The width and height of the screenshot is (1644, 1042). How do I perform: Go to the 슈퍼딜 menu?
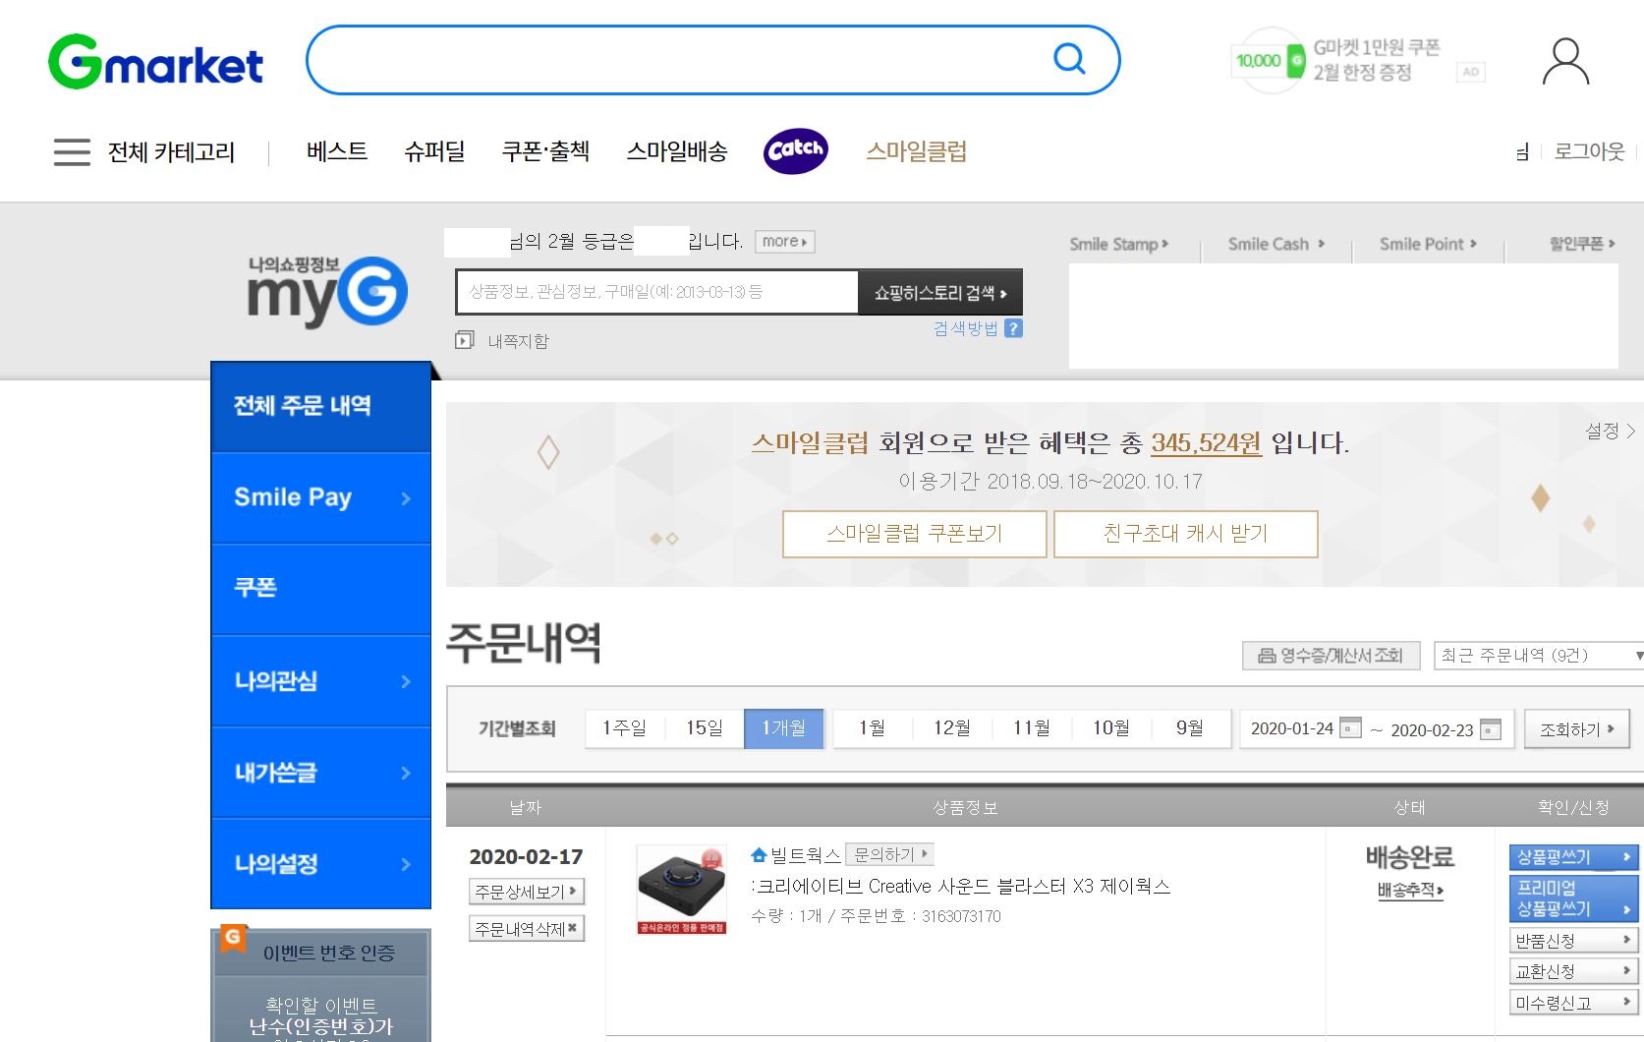click(434, 151)
